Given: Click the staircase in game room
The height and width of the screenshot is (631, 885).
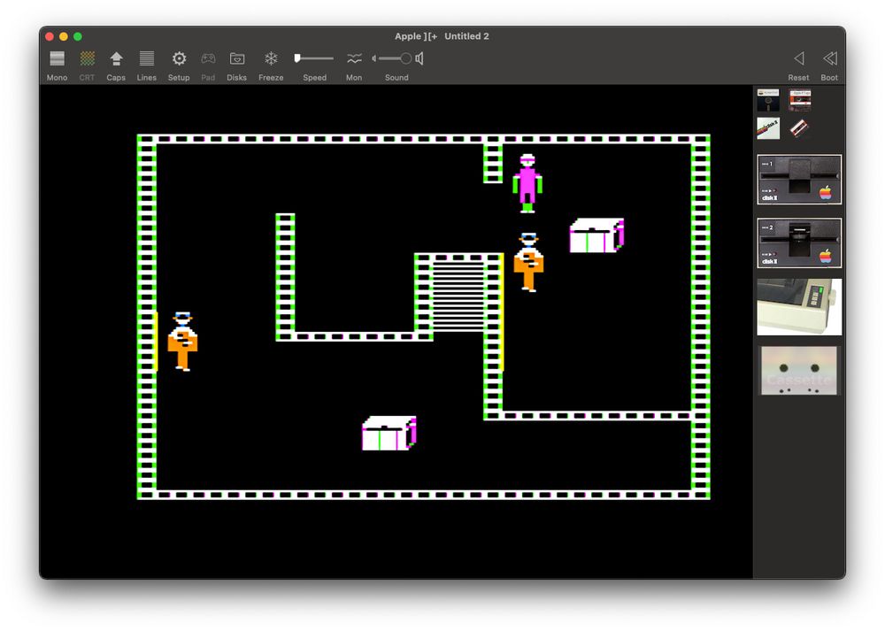Looking at the screenshot, I should (x=458, y=296).
